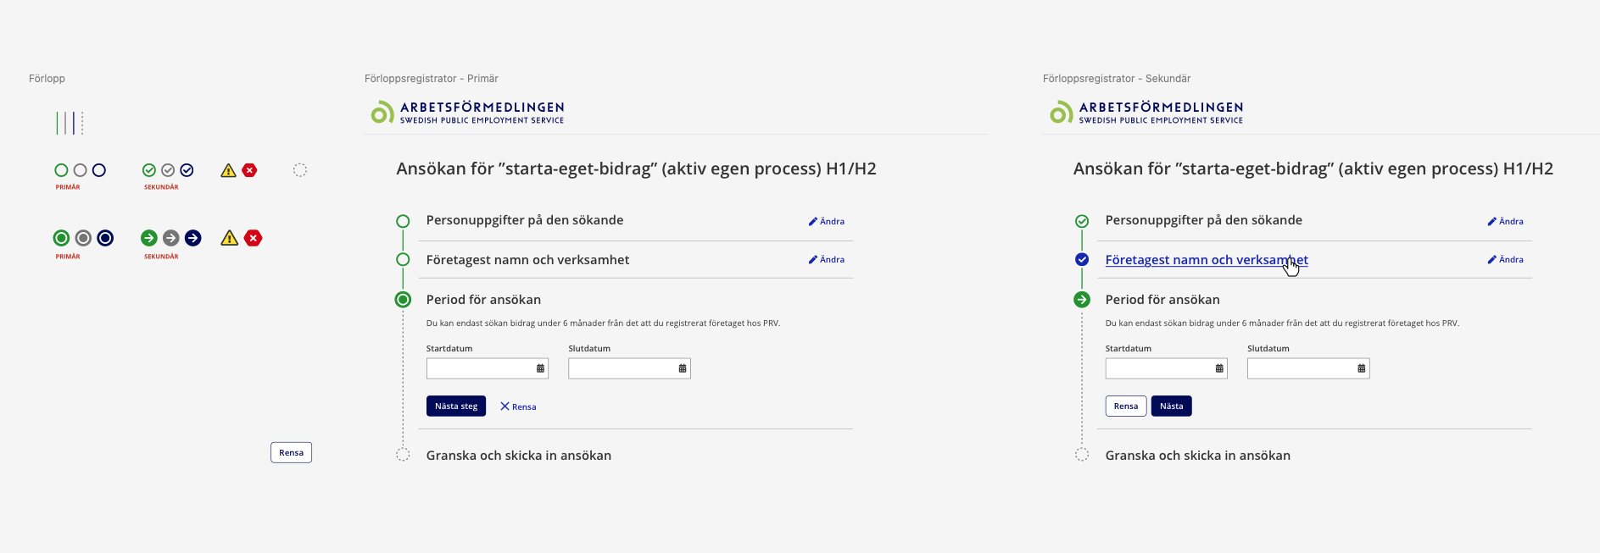Select the active green Period för ansökan marker in the primary panel
Screen dimensions: 1600x553
403,299
